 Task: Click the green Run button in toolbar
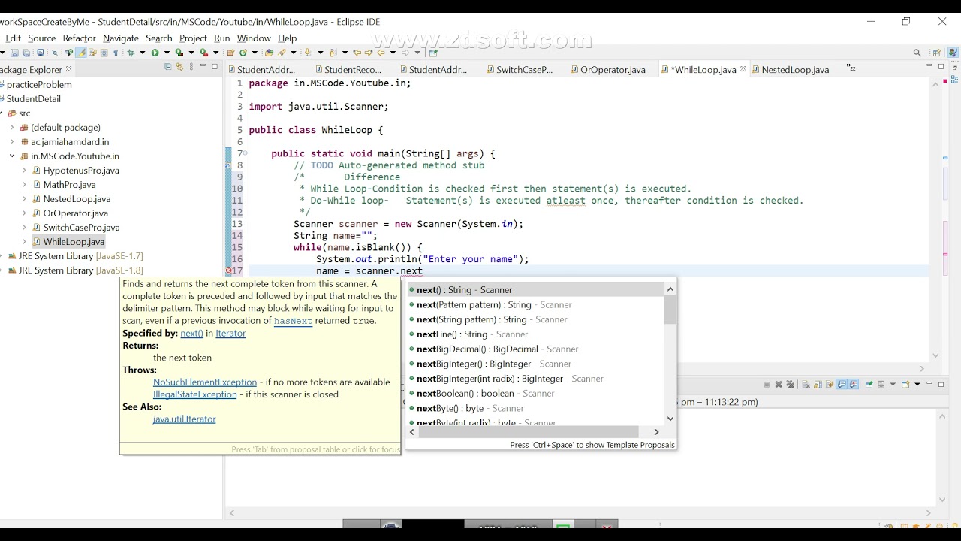[x=155, y=53]
